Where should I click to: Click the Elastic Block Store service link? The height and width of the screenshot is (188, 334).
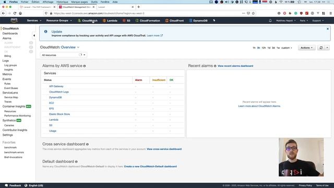pyautogui.click(x=59, y=114)
